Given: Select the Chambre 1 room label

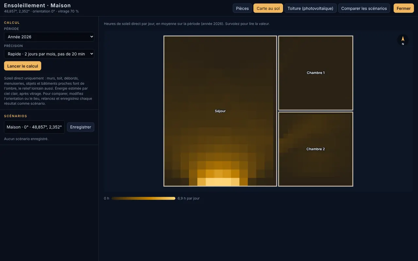Looking at the screenshot, I should pyautogui.click(x=316, y=73).
